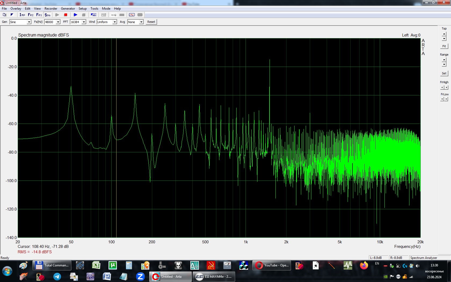
Task: Click the grey start recording arrow
Action: click(57, 15)
